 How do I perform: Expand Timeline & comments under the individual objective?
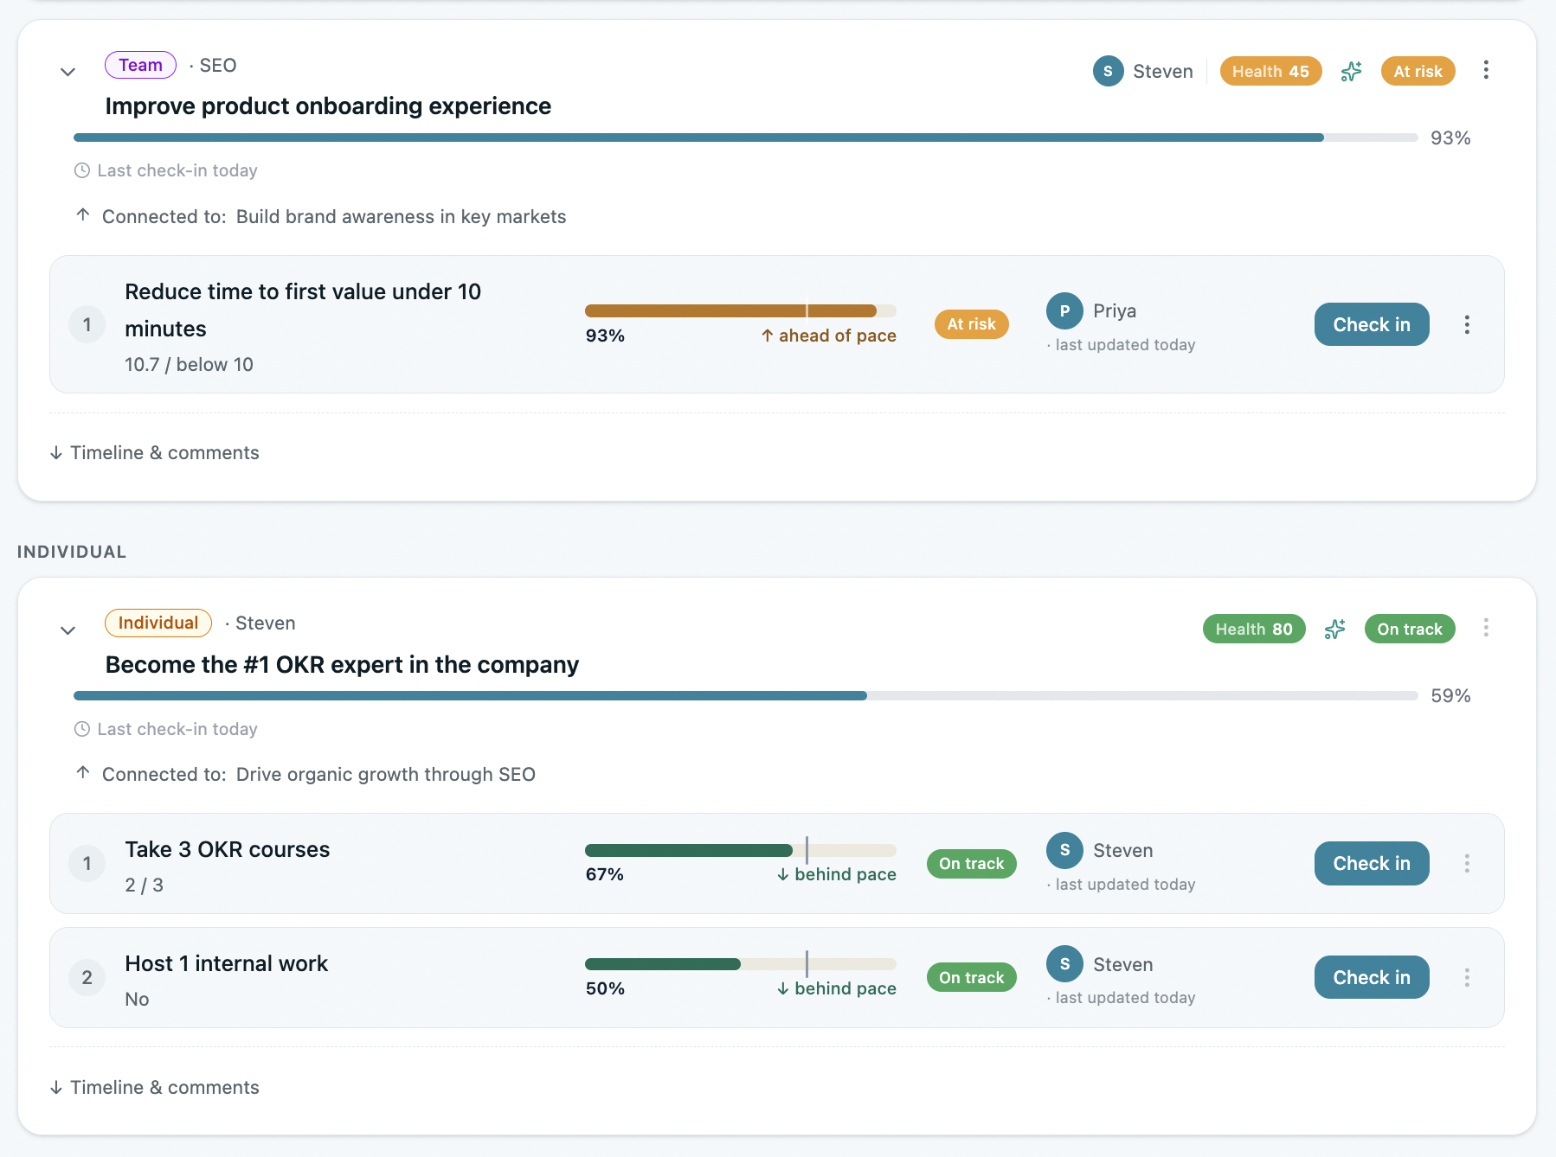[155, 1087]
